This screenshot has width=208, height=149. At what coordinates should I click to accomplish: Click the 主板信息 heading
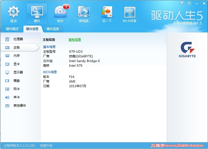(x=49, y=40)
